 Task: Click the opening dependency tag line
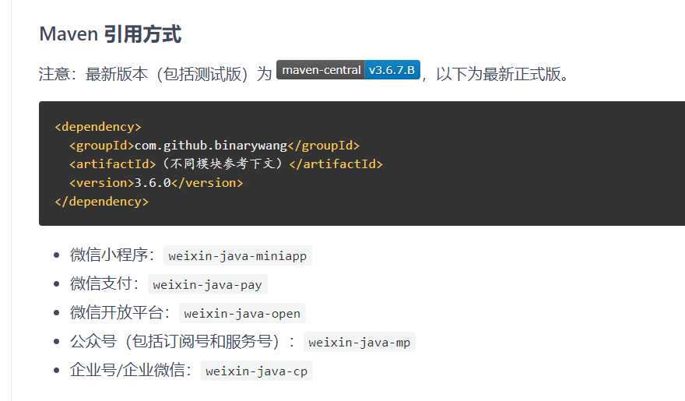(x=98, y=127)
